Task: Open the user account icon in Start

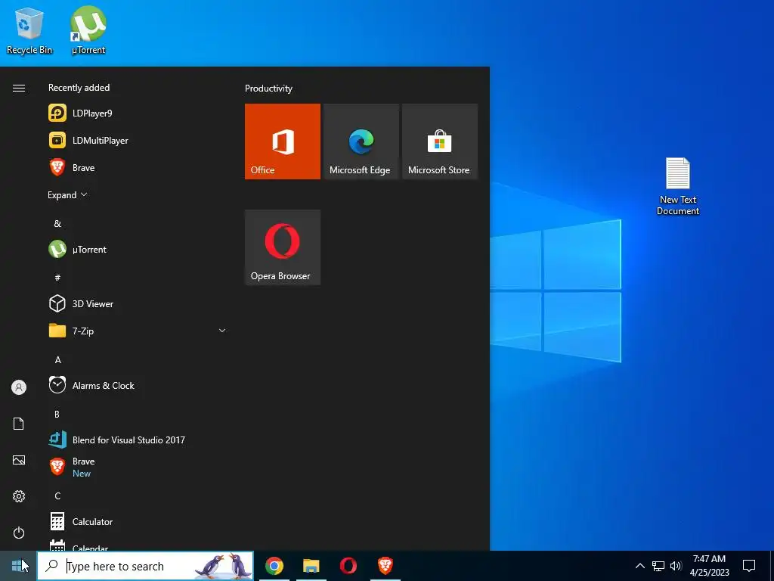Action: pyautogui.click(x=19, y=387)
